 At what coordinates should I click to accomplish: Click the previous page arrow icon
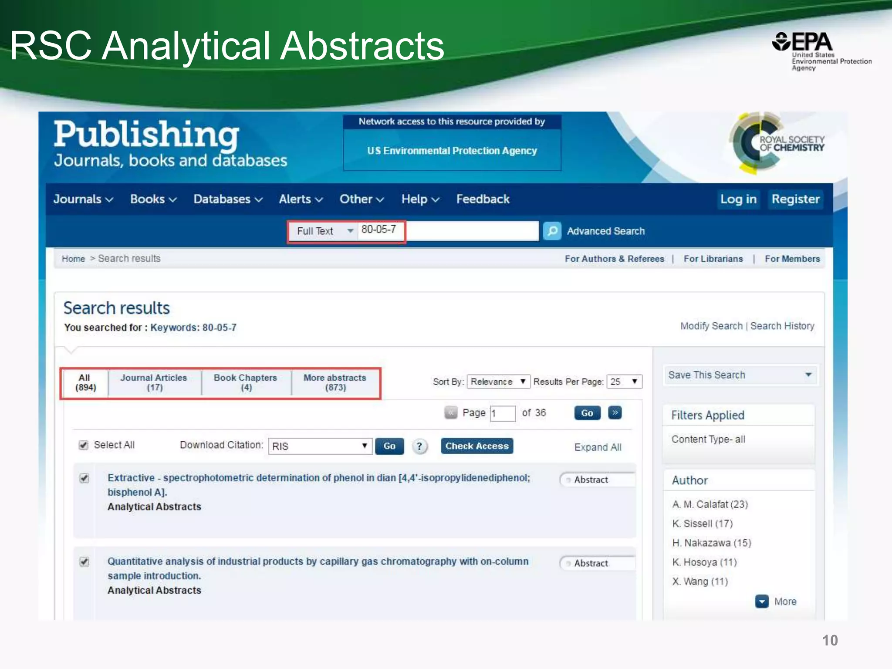click(x=451, y=412)
